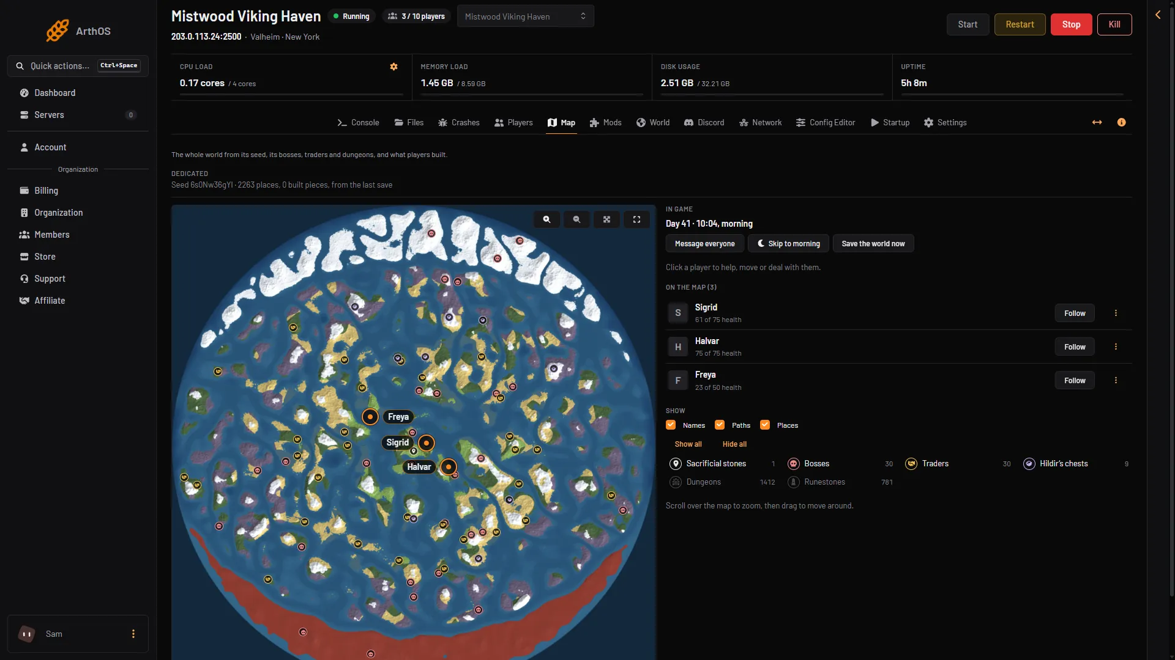Image resolution: width=1175 pixels, height=660 pixels.
Task: Select Halvar's player marker on the map
Action: point(449,467)
